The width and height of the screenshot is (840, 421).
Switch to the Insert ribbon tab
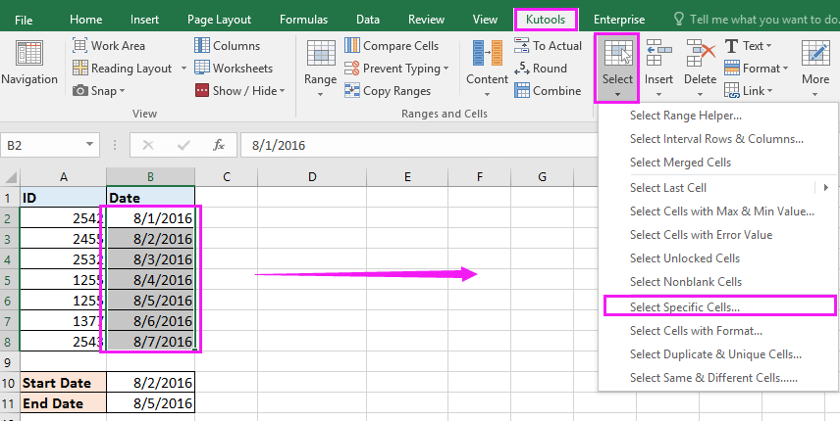(144, 20)
